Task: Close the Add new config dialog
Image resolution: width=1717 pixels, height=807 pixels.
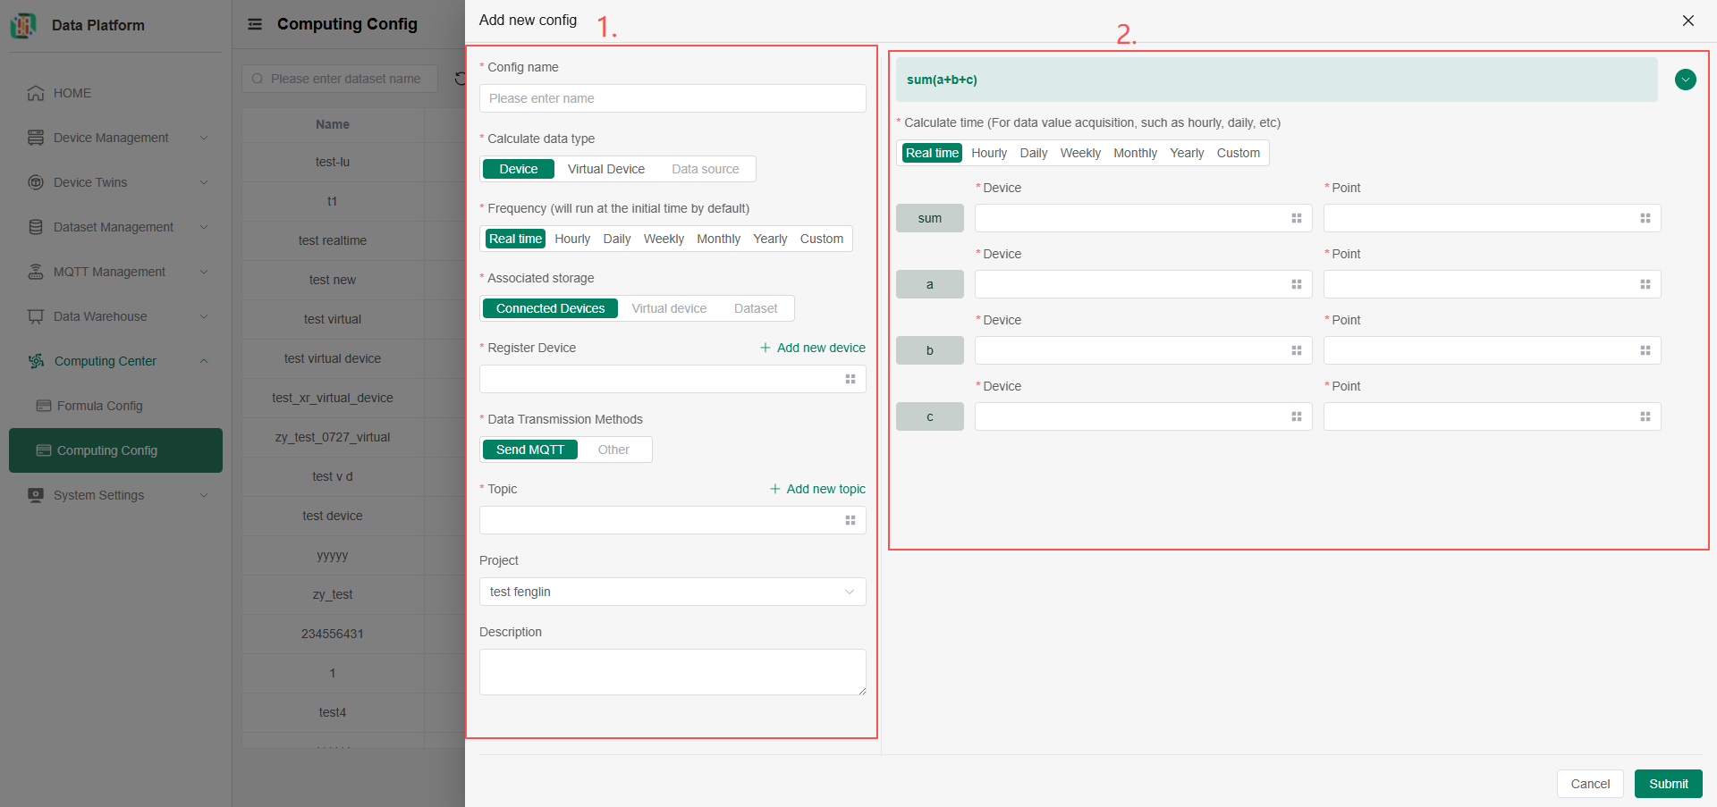Action: coord(1687,21)
